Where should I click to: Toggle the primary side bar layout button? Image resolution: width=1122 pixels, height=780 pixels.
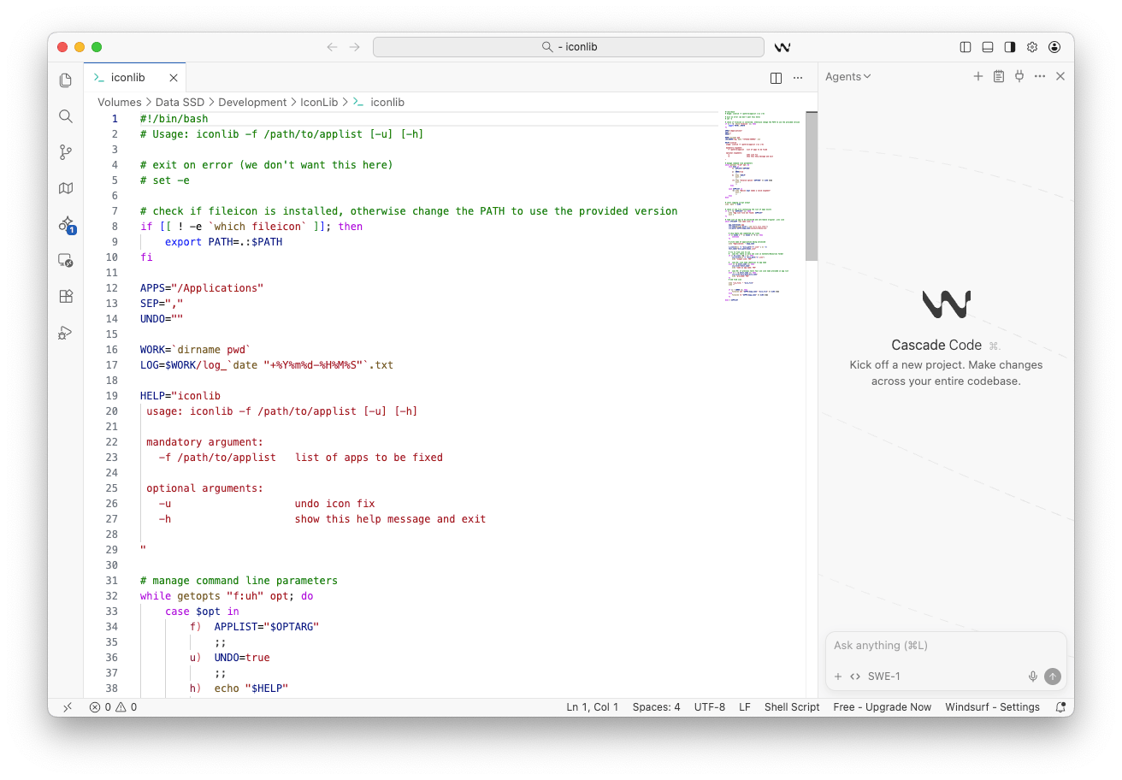[966, 47]
